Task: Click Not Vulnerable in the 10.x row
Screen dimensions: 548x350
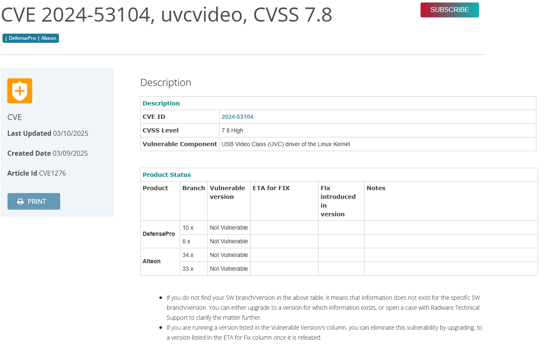Action: point(229,228)
